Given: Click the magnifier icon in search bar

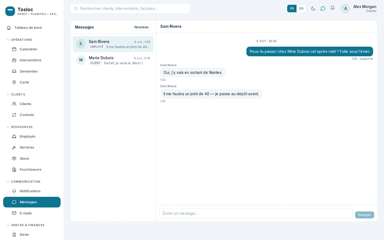Looking at the screenshot, I should pyautogui.click(x=76, y=9).
